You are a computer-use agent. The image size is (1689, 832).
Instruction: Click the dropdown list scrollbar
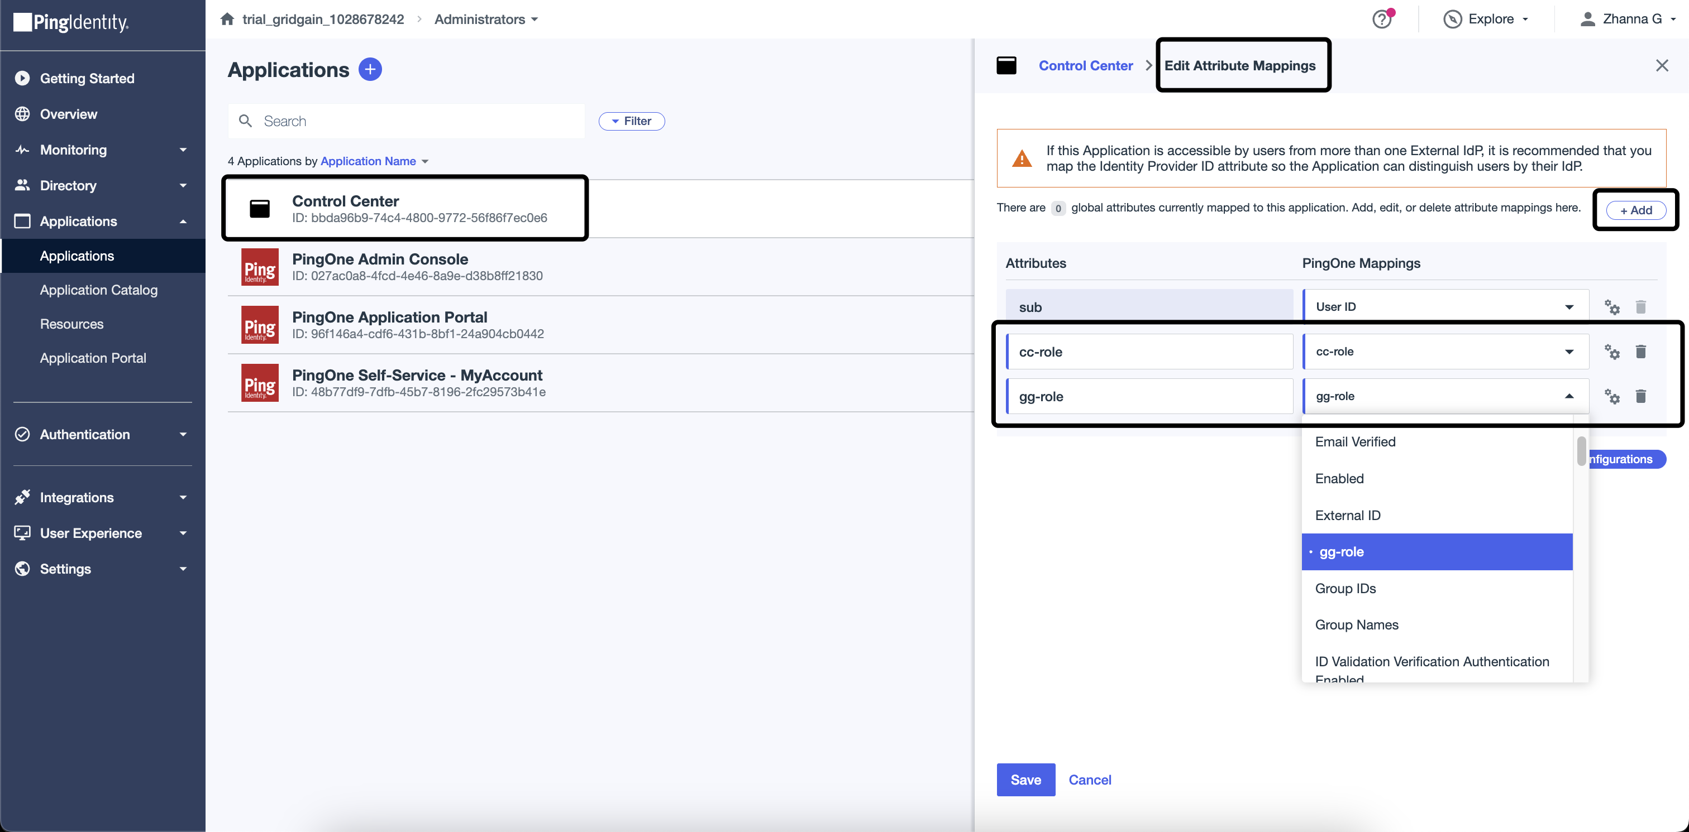(1581, 451)
